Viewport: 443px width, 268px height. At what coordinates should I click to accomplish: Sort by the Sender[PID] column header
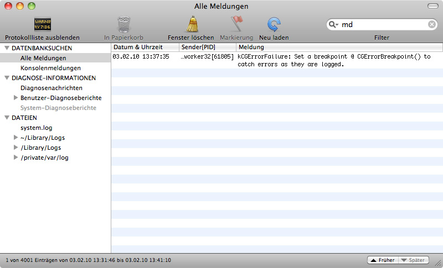[x=208, y=47]
